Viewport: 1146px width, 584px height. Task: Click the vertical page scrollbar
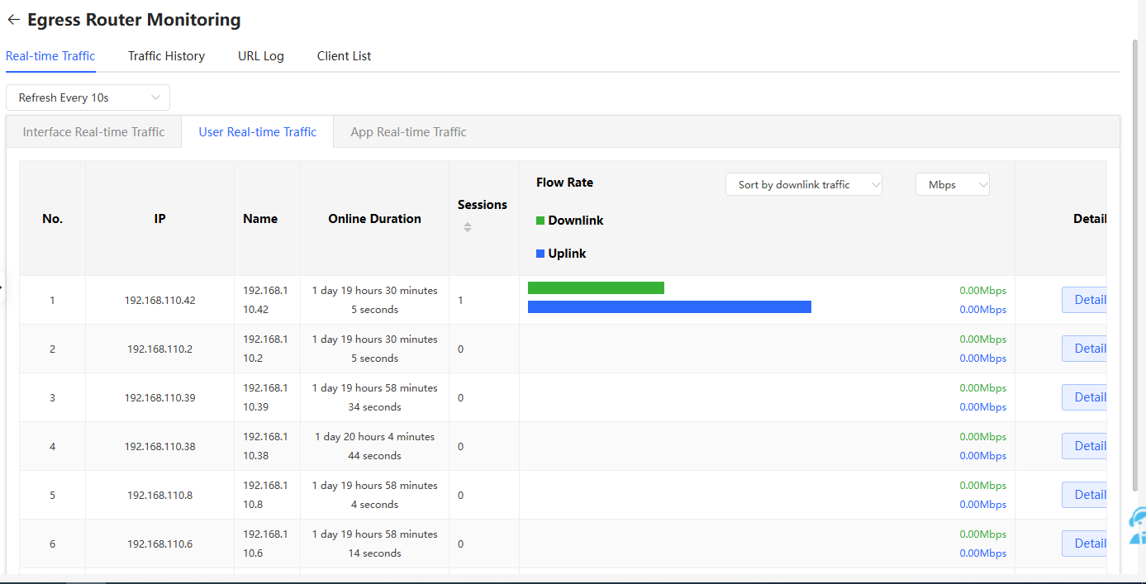tap(1137, 264)
